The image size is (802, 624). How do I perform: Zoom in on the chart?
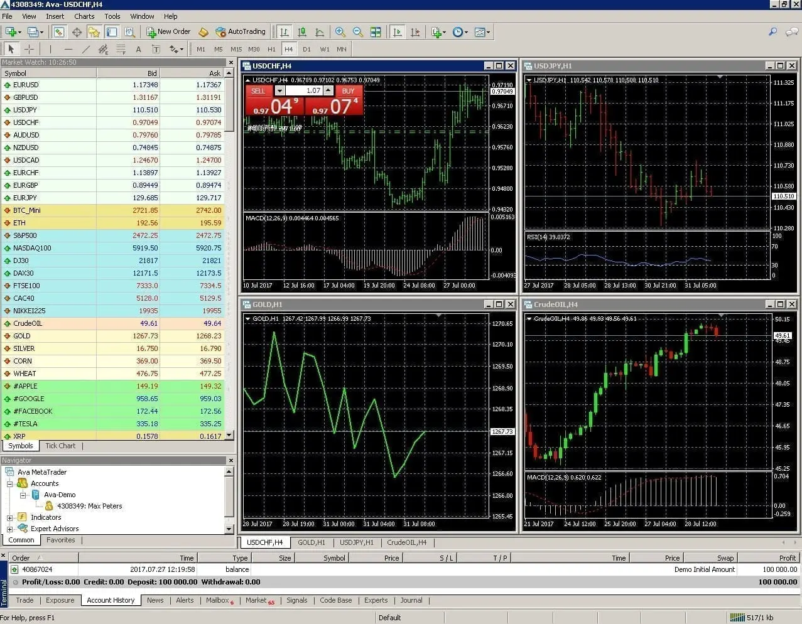coord(339,32)
